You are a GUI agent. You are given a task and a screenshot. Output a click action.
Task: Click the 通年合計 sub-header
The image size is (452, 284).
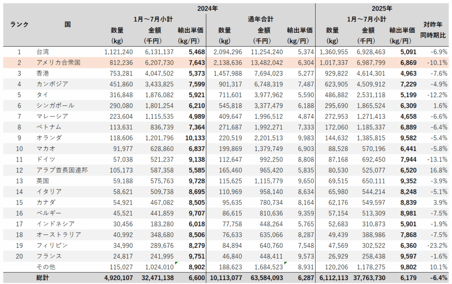(x=260, y=19)
